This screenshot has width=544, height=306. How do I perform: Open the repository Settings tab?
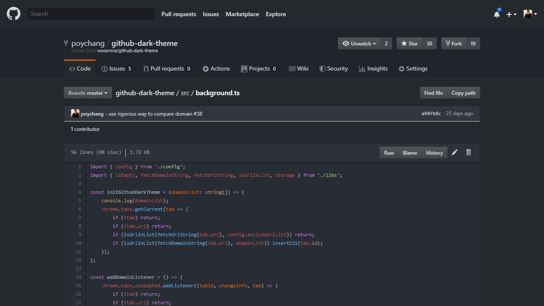[x=413, y=69]
